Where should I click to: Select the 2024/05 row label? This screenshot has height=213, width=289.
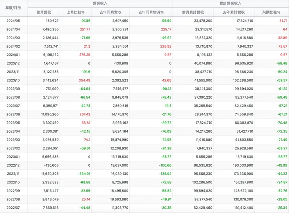[x=13, y=21]
